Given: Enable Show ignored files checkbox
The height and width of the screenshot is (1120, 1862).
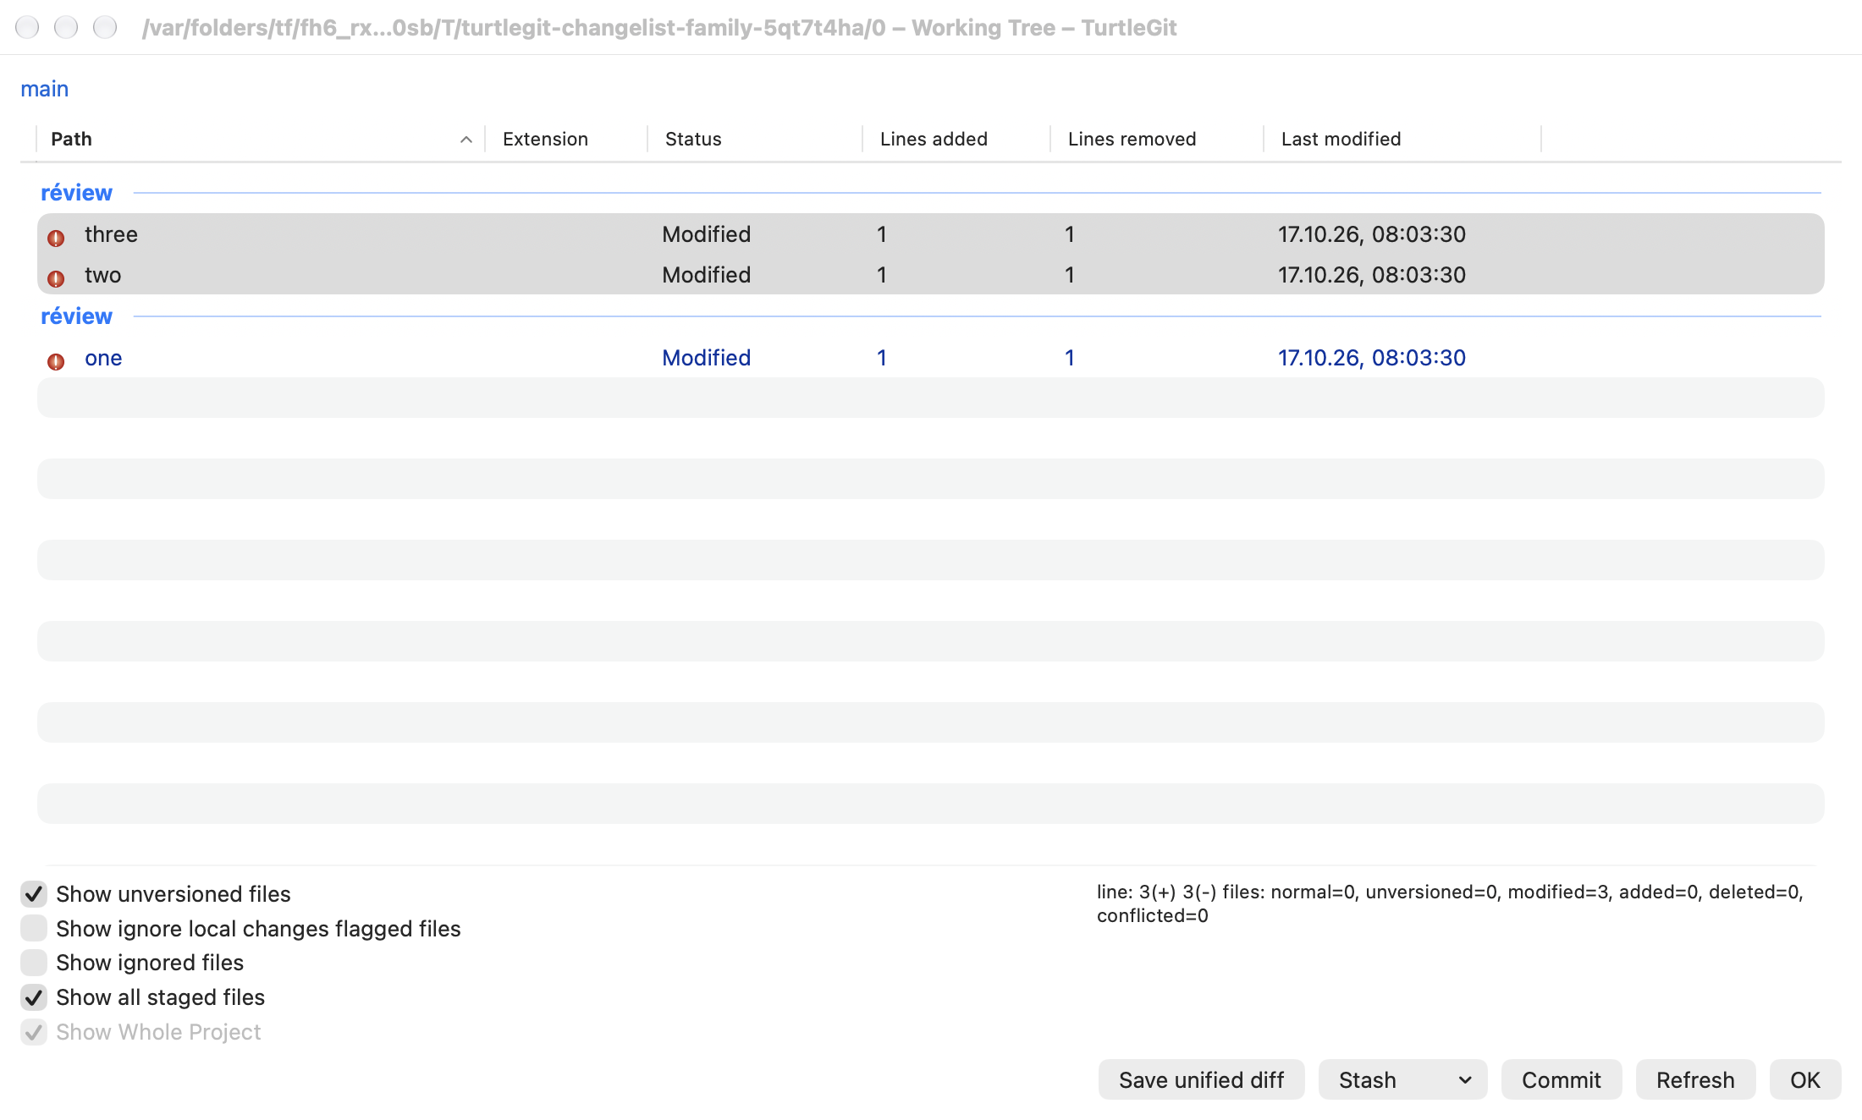Looking at the screenshot, I should [x=34, y=963].
